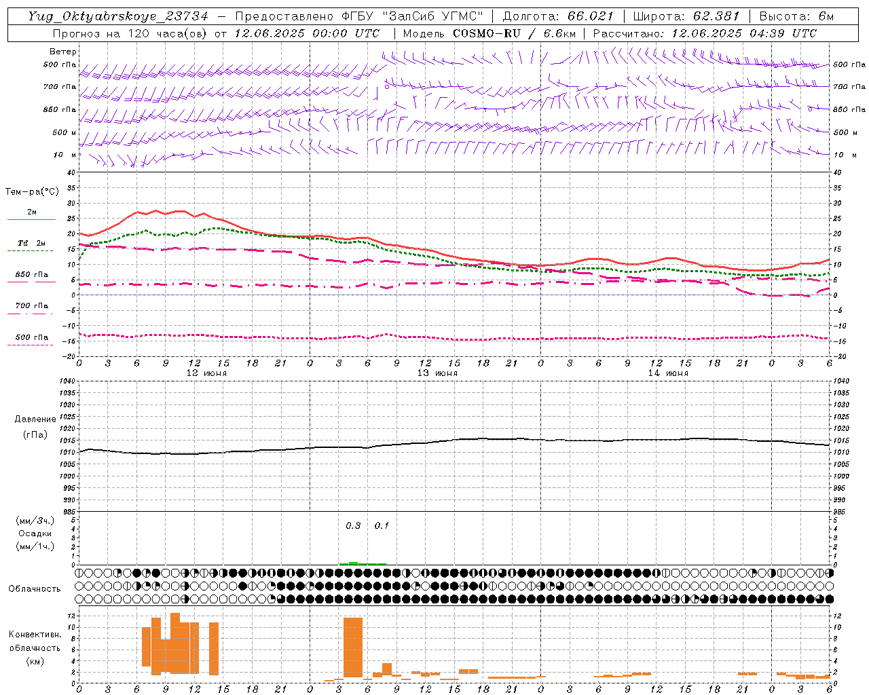Select the Тем-ра(°C) panel label

(x=32, y=191)
